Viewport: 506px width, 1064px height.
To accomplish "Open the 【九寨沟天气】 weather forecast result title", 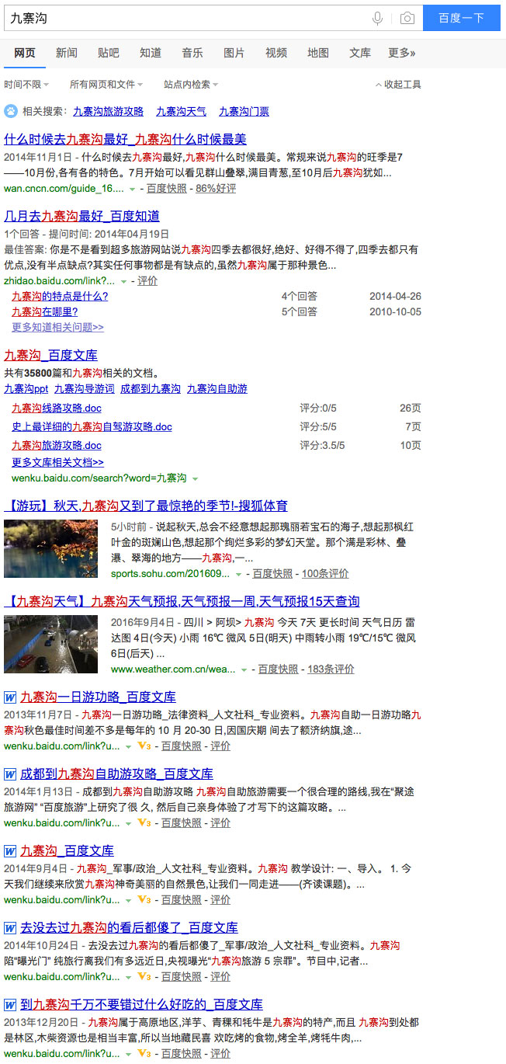I will [x=182, y=601].
